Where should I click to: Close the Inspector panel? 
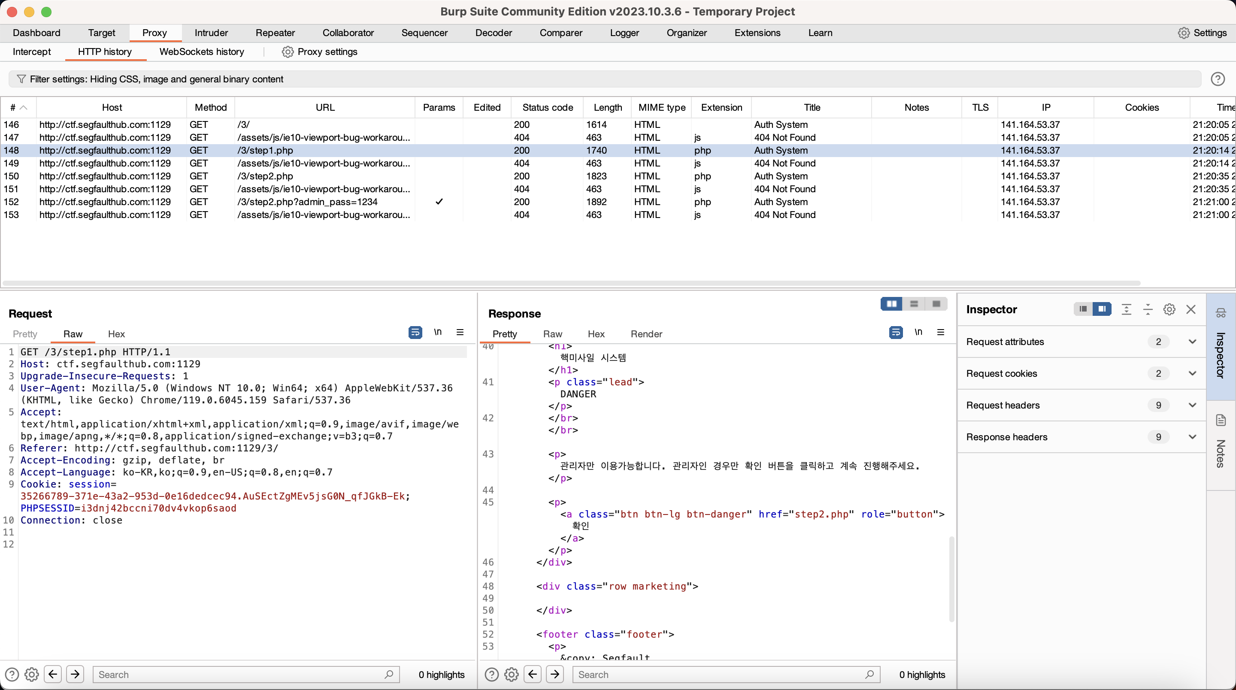1191,309
